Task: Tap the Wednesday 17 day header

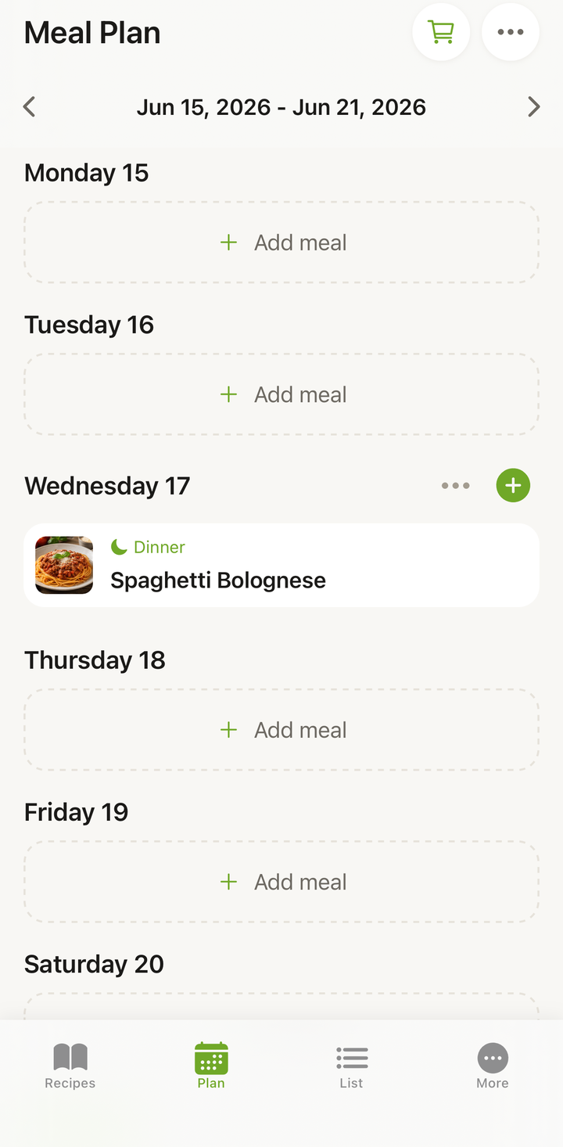Action: click(x=107, y=486)
